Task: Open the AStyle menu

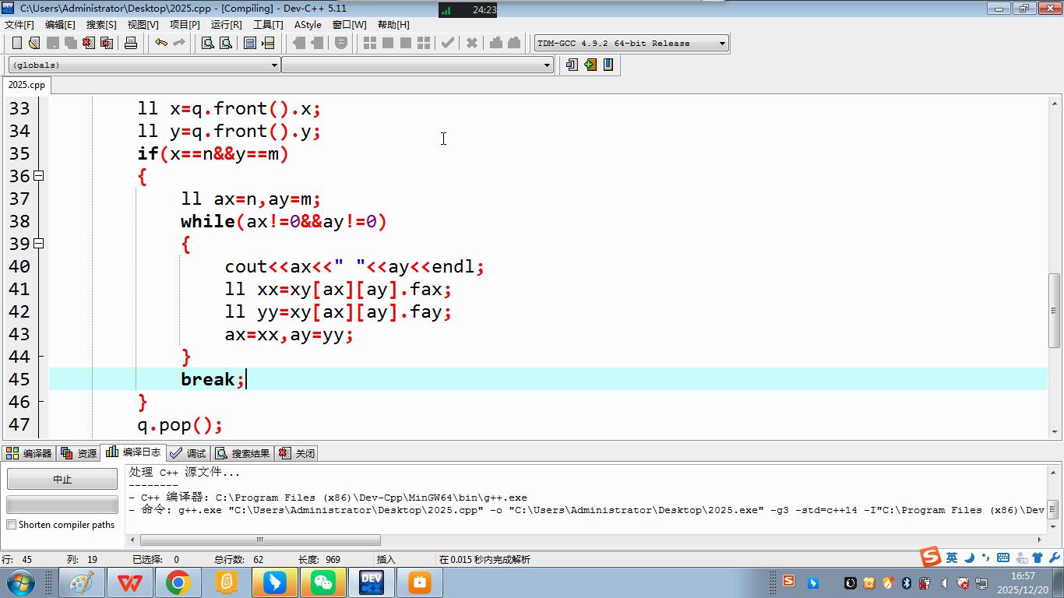Action: [308, 24]
